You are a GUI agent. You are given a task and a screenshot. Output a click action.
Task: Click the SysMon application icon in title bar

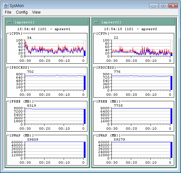tap(6, 5)
